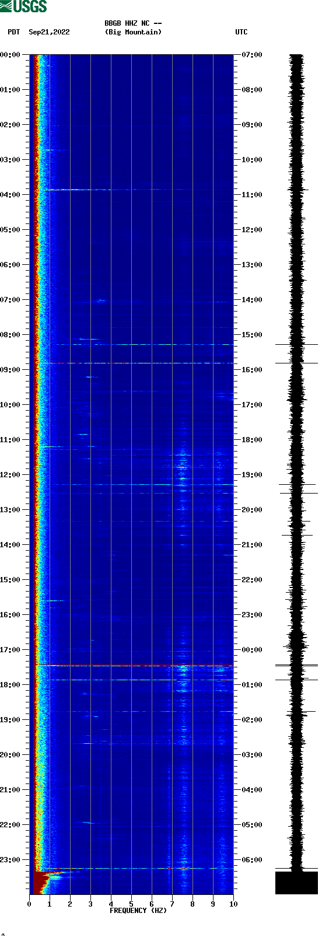Viewport: 322px width, 941px height.
Task: Click the UTC timezone label
Action: 242,32
